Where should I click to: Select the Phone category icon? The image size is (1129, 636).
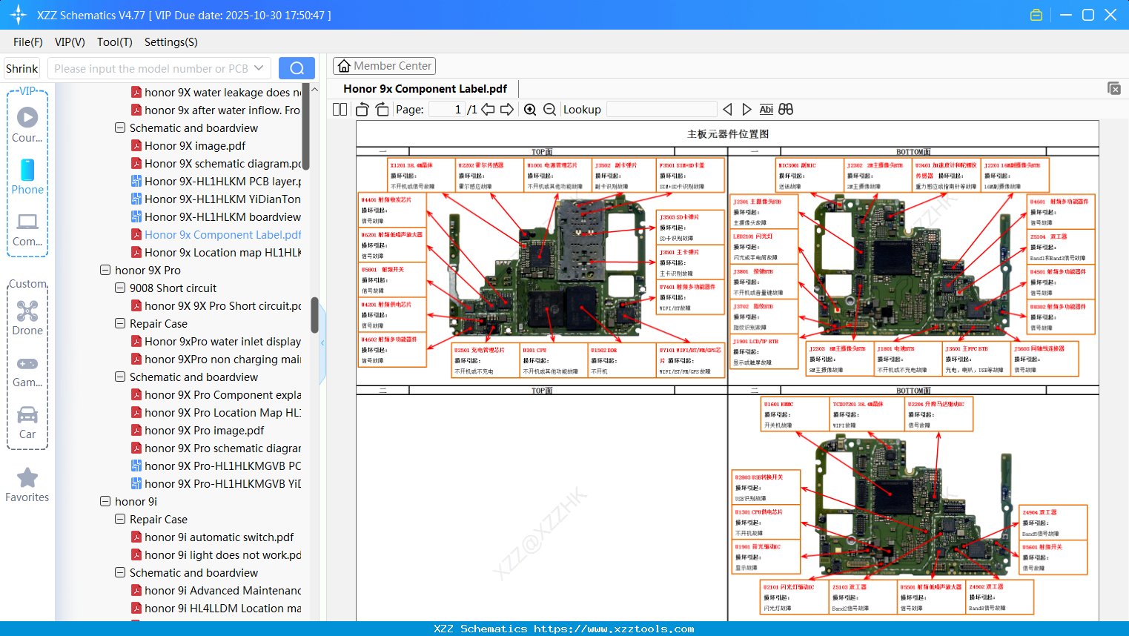[x=27, y=176]
